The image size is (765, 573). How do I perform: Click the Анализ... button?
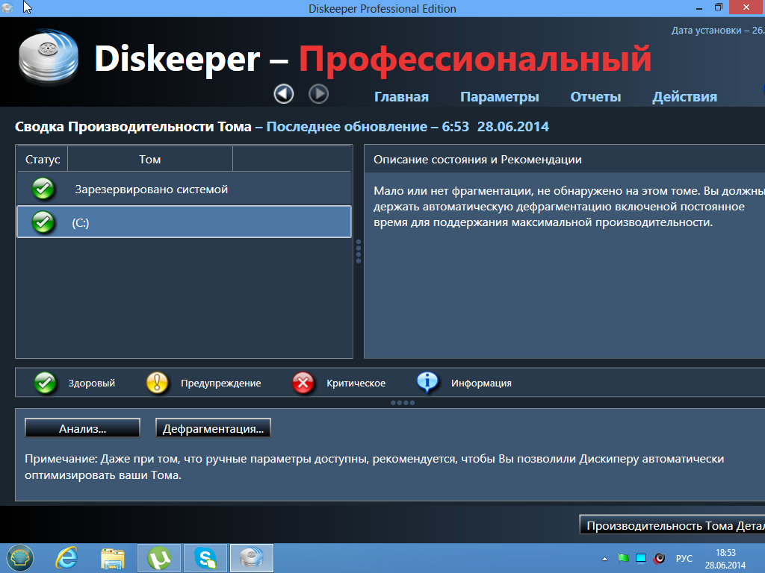tap(82, 428)
